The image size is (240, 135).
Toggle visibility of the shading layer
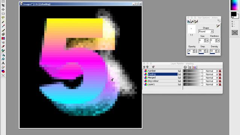(179, 74)
